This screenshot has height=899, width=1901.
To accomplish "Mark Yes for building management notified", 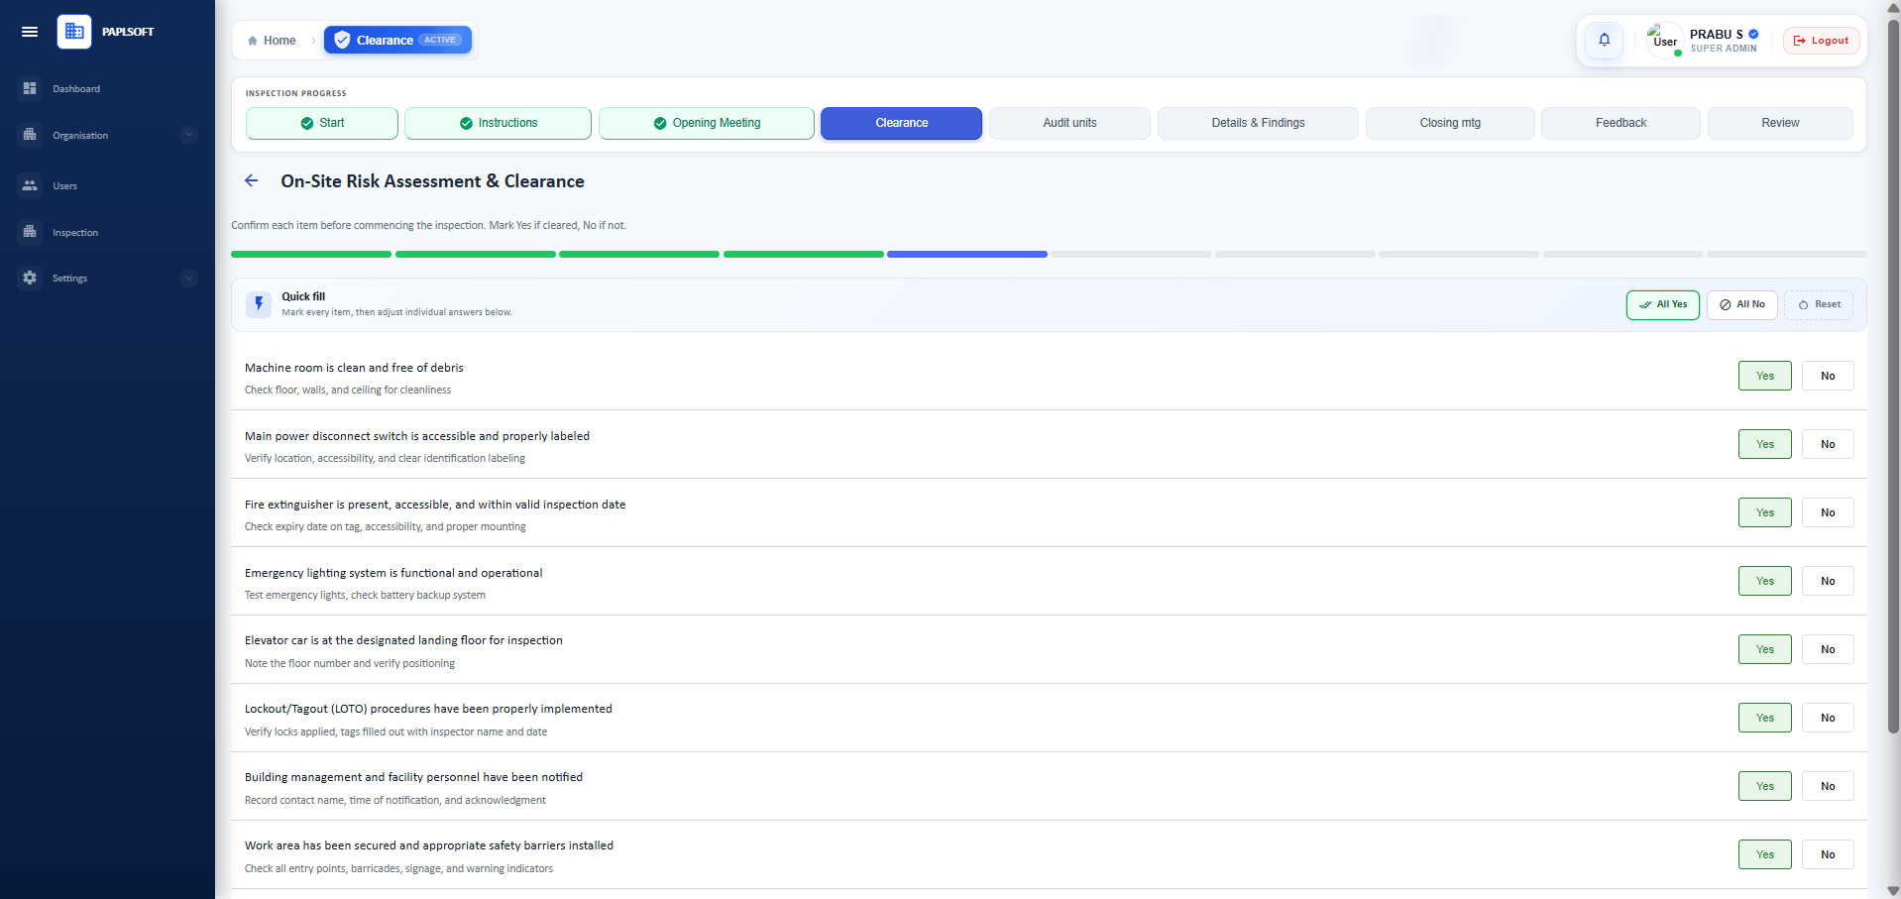I will 1764,786.
